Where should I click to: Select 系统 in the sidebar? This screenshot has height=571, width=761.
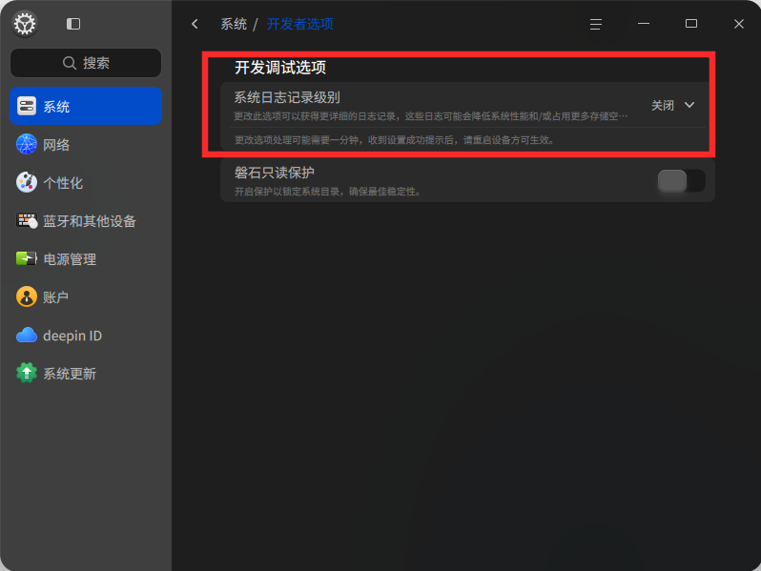coord(86,106)
